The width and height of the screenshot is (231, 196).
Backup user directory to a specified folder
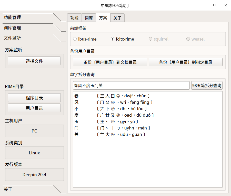tap(185, 62)
